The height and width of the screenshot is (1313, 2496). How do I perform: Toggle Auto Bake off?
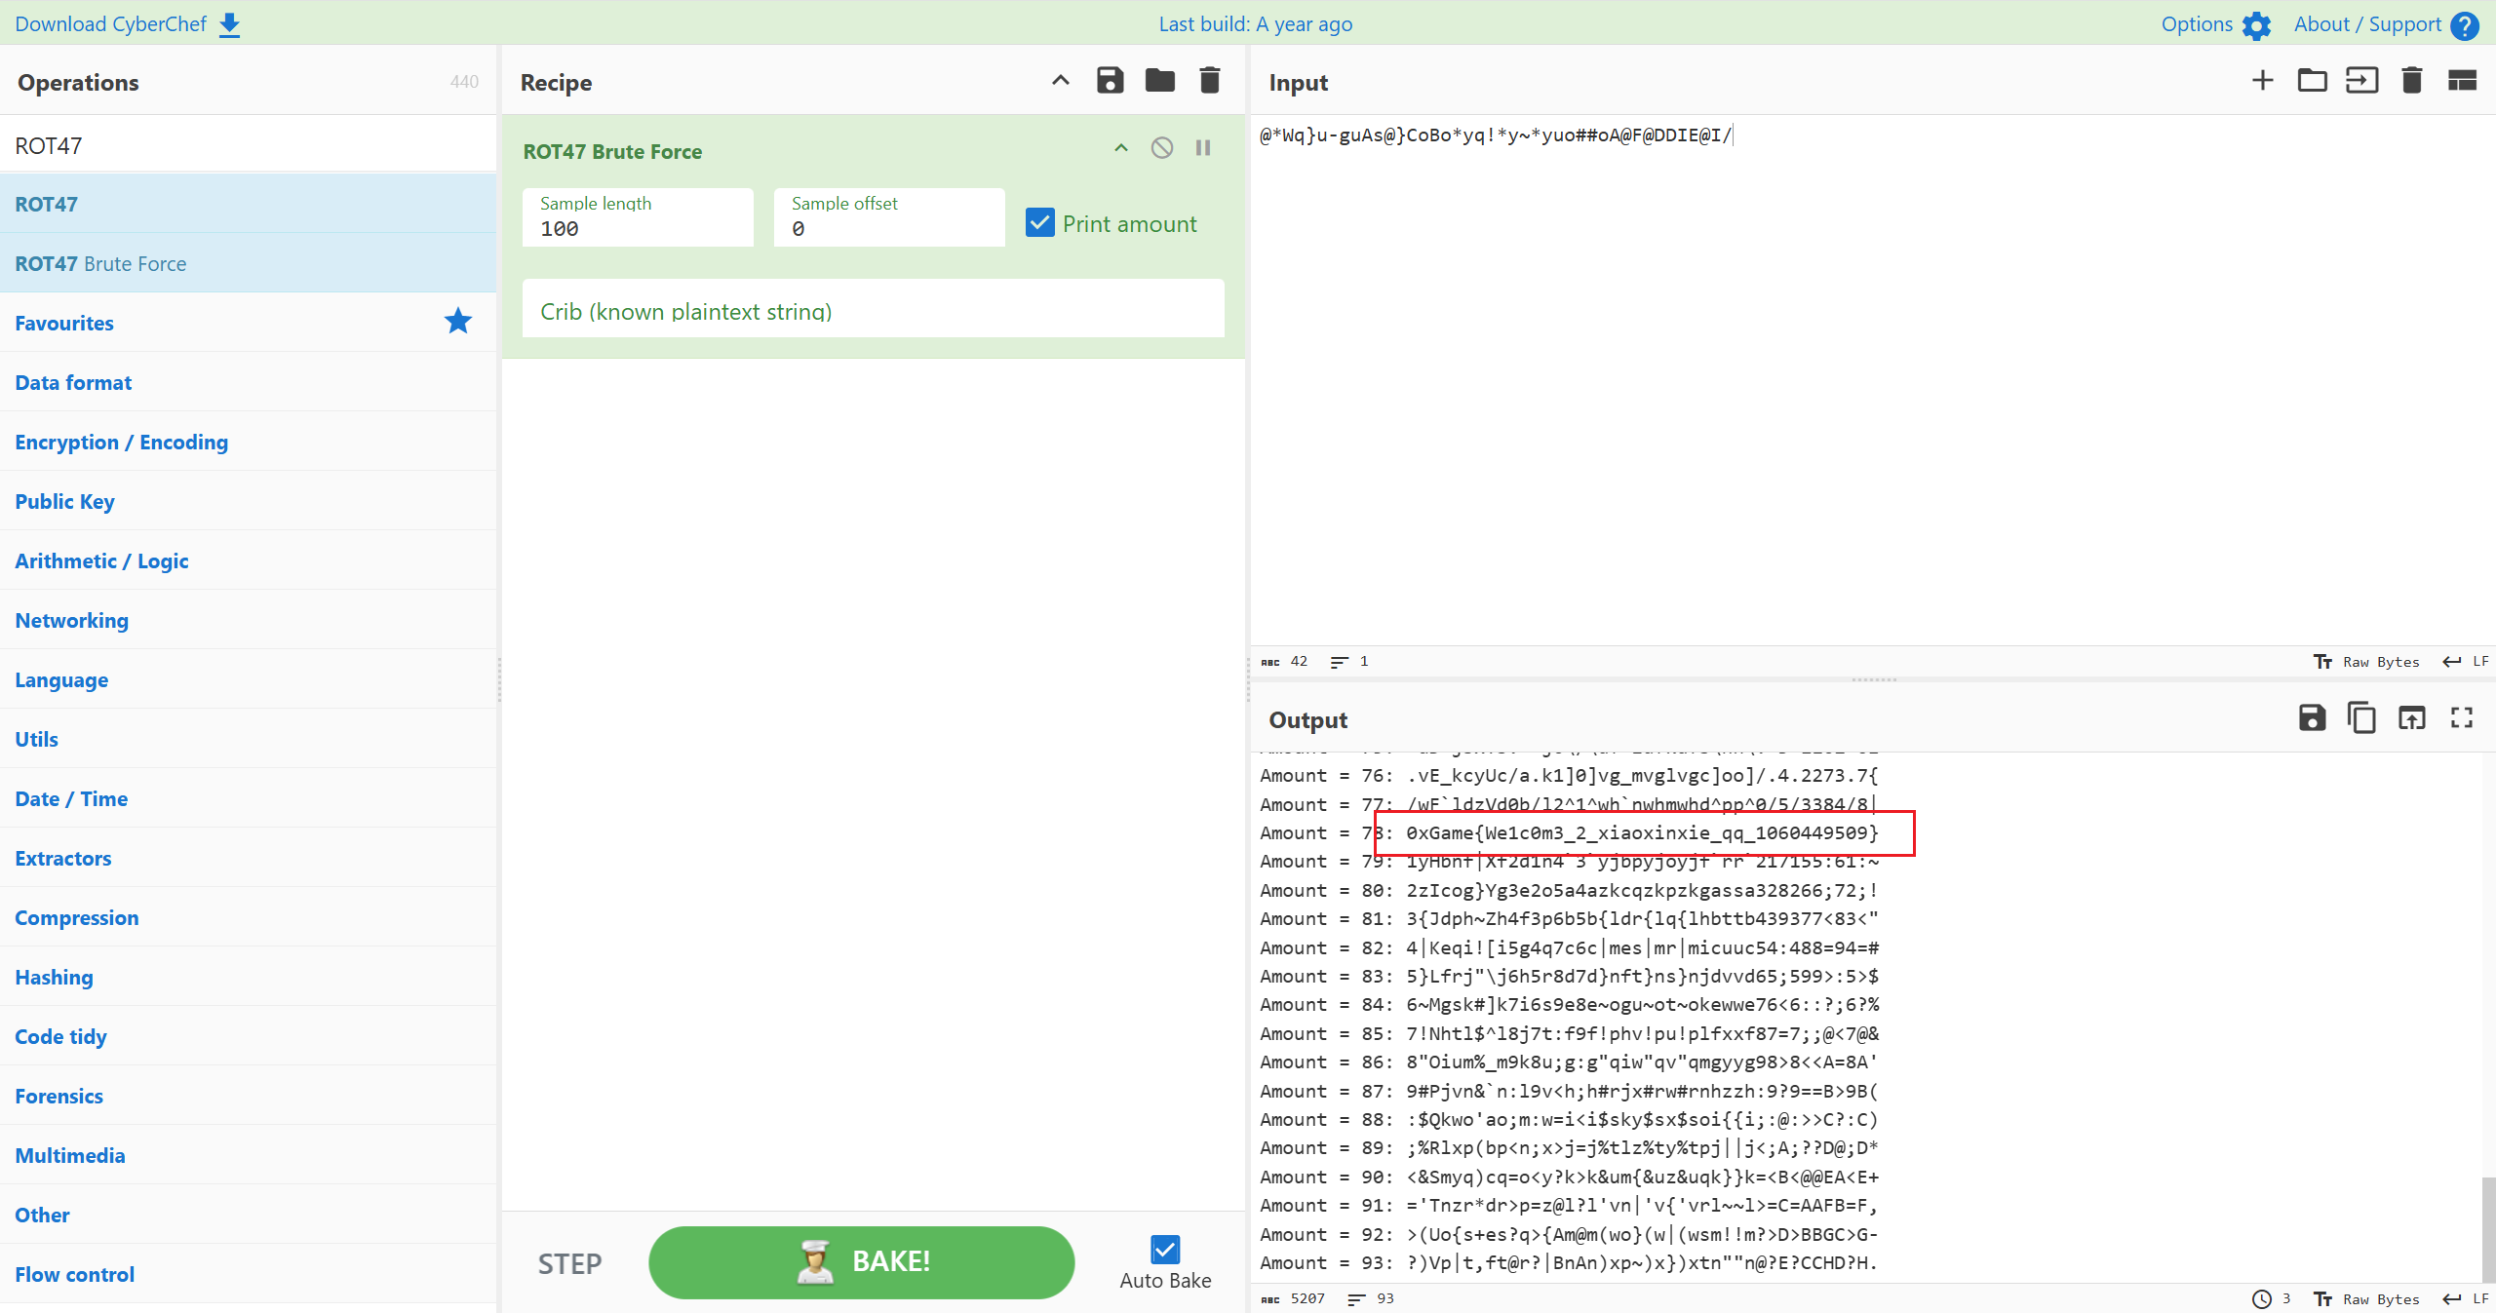pyautogui.click(x=1164, y=1248)
